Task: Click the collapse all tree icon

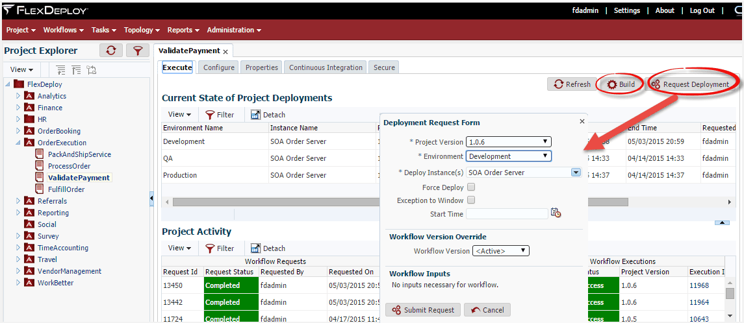Action: point(77,69)
